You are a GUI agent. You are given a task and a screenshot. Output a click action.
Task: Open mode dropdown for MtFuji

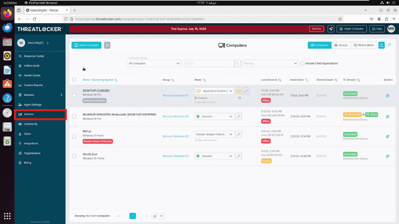(214, 134)
